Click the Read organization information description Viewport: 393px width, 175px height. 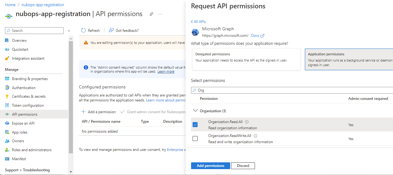coord(233,128)
